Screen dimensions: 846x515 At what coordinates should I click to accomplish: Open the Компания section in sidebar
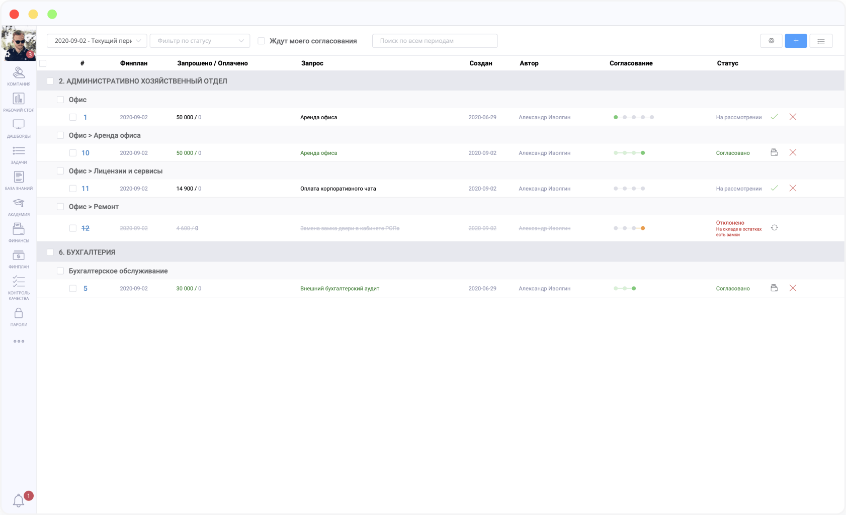tap(19, 76)
